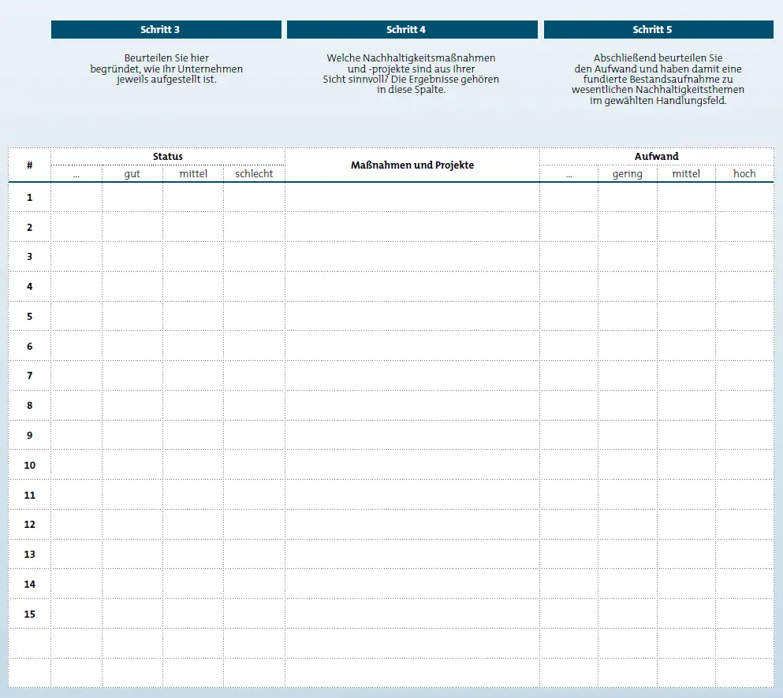Click Maßnahmen und Projekte field in row 15
783x698 pixels.
412,614
